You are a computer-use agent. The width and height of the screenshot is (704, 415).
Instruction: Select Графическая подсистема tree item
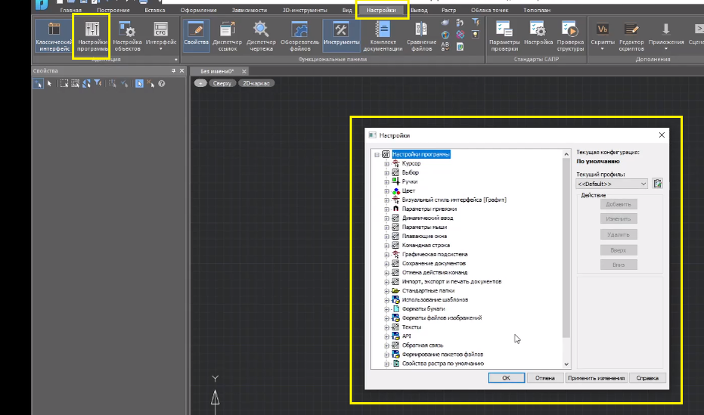point(435,255)
